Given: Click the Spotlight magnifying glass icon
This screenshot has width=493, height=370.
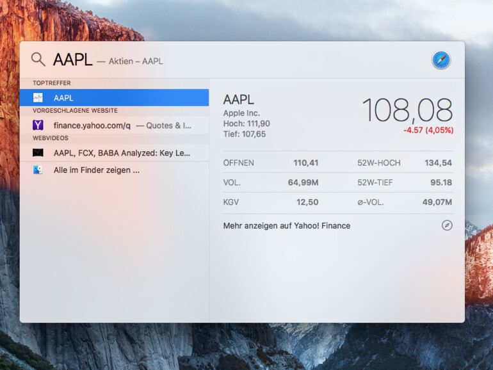Looking at the screenshot, I should point(38,59).
